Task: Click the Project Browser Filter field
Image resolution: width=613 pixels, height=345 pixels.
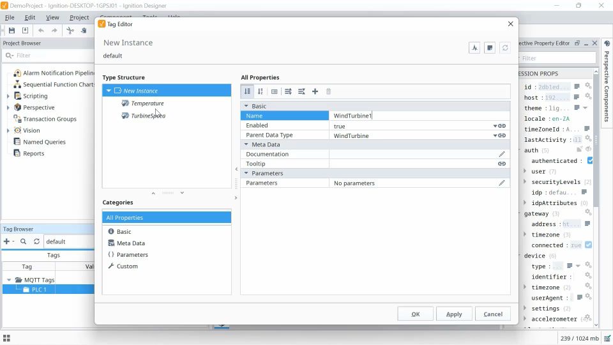Action: click(48, 55)
